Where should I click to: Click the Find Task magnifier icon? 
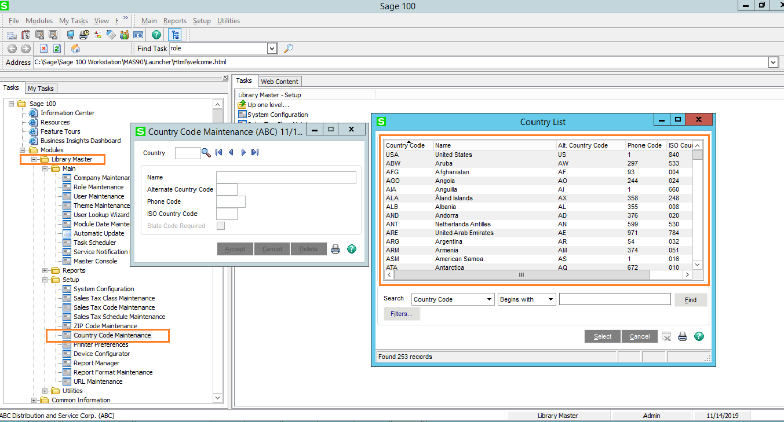click(288, 49)
